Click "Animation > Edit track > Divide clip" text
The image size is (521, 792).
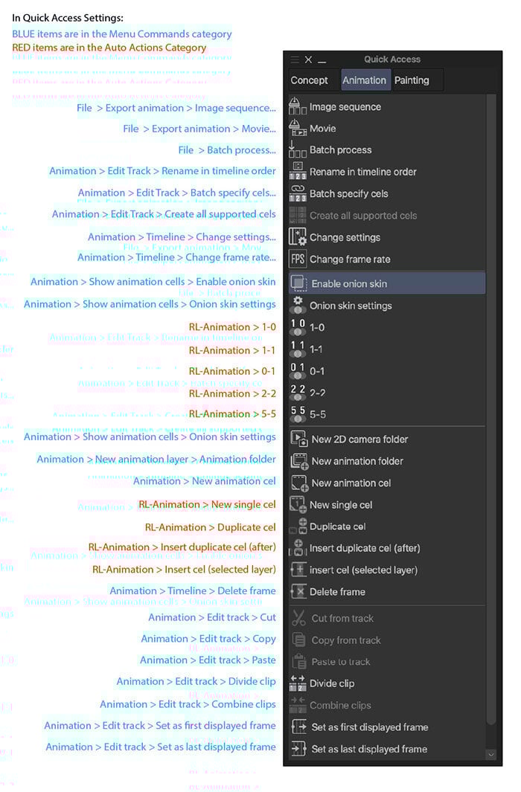coord(196,681)
